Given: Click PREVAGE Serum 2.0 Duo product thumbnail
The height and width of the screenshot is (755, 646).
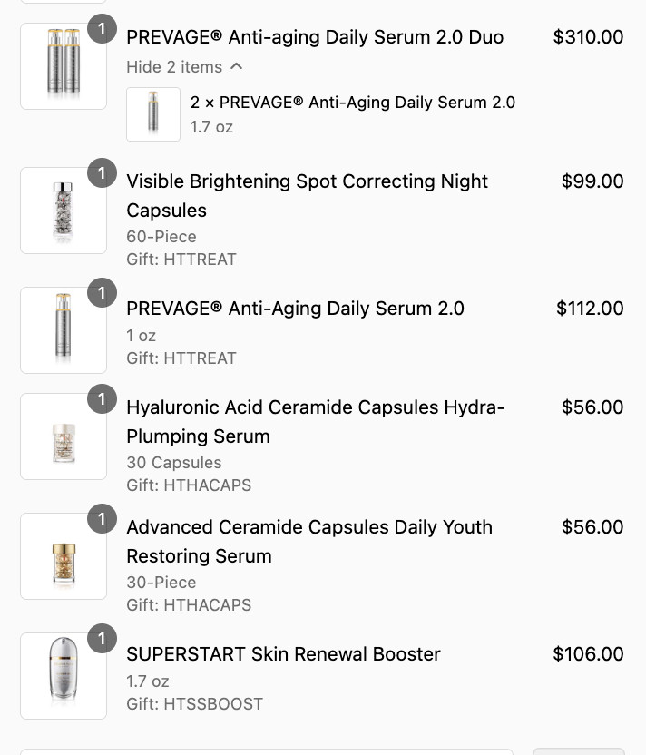Looking at the screenshot, I should coord(64,66).
